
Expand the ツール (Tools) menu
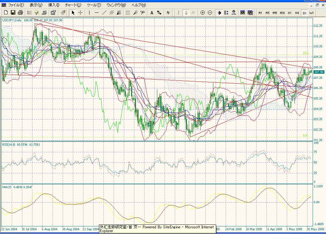94,5
